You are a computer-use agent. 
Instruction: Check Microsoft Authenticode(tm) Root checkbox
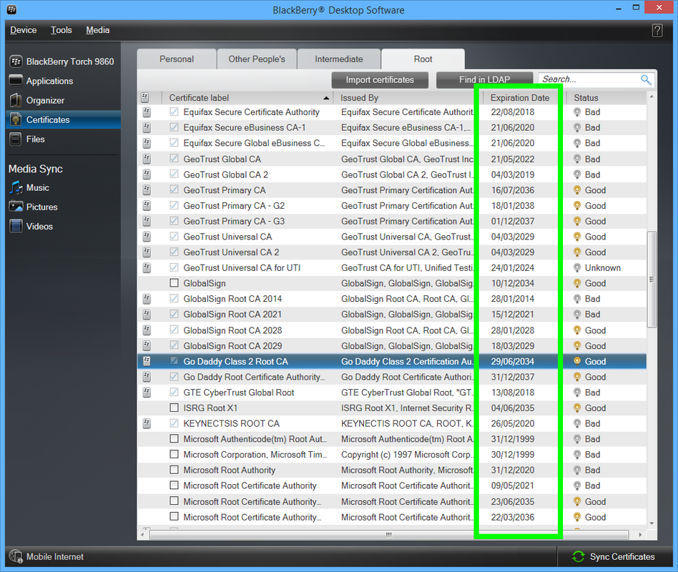[x=174, y=439]
